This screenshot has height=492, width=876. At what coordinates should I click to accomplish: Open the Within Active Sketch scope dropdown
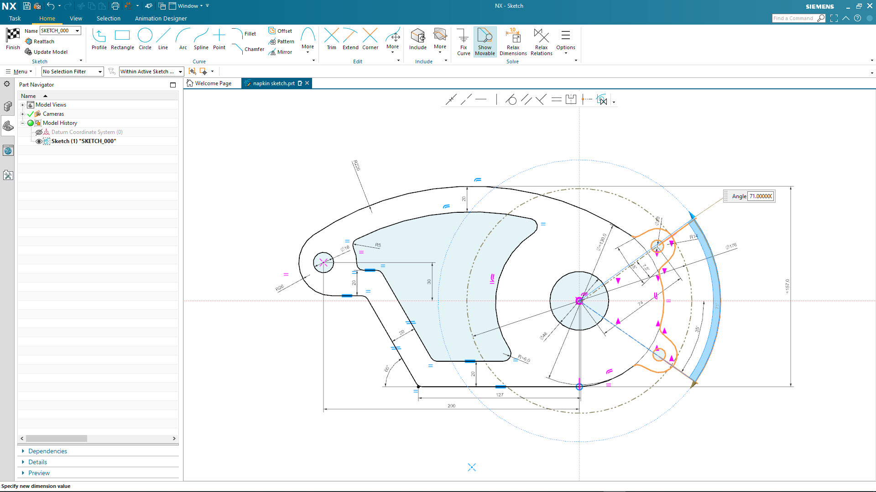point(151,71)
